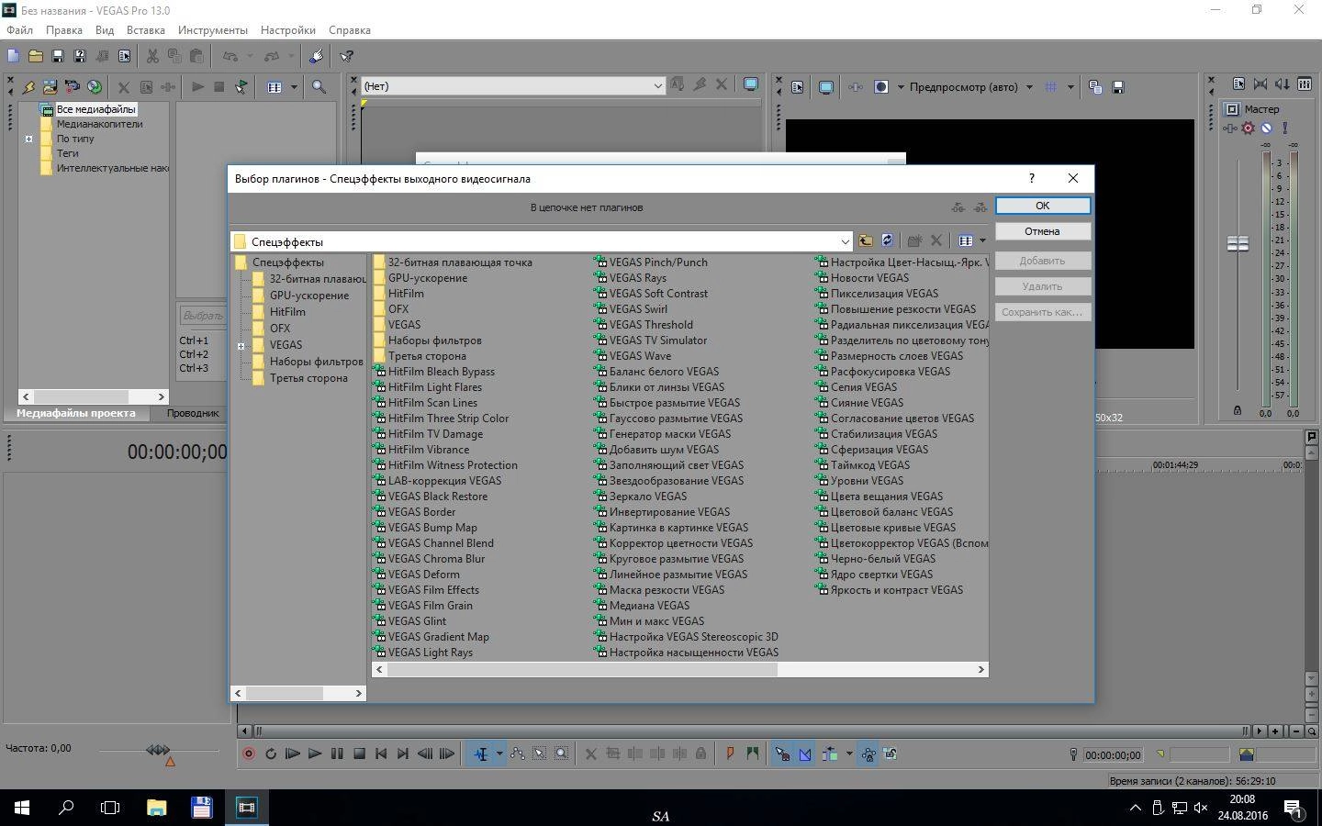1322x826 pixels.
Task: Open Project Properties from the main toolbar
Action: pyautogui.click(x=124, y=56)
